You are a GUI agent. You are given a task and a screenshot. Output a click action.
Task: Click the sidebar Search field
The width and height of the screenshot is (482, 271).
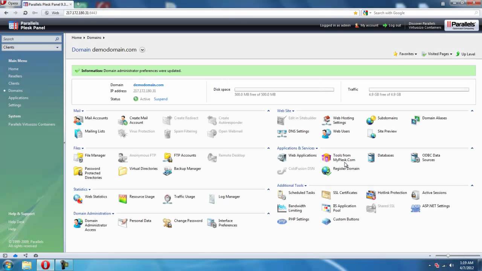31,39
